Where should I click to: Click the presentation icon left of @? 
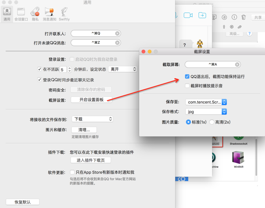click(214, 17)
